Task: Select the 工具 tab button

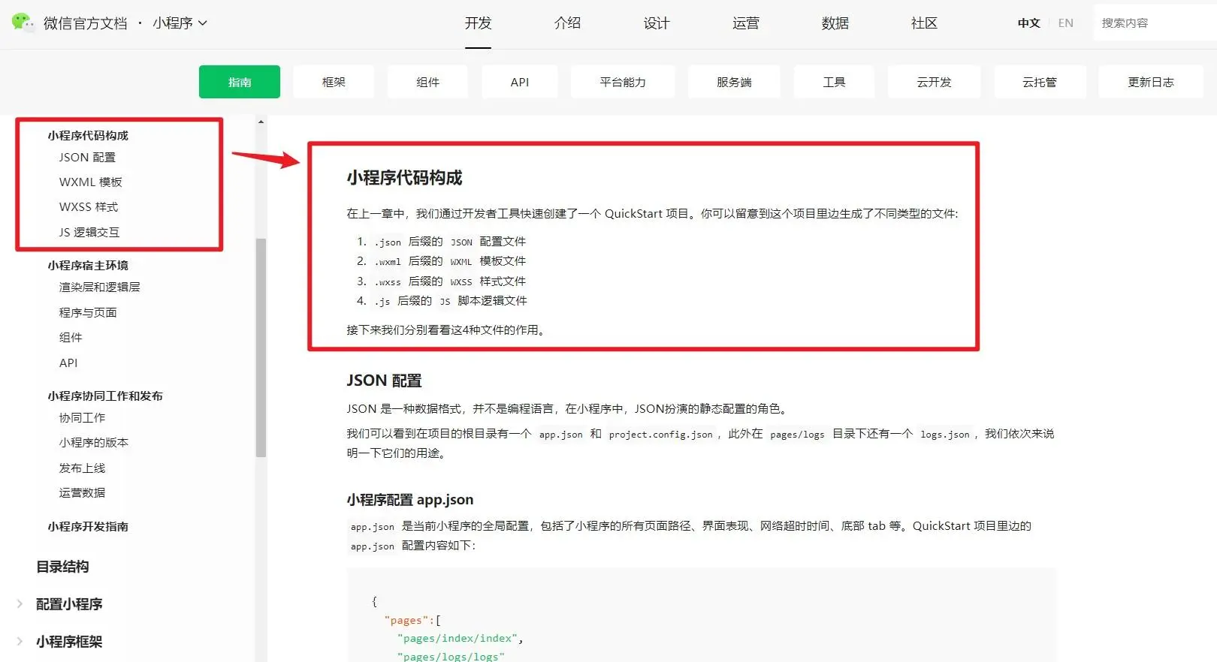Action: (x=834, y=82)
